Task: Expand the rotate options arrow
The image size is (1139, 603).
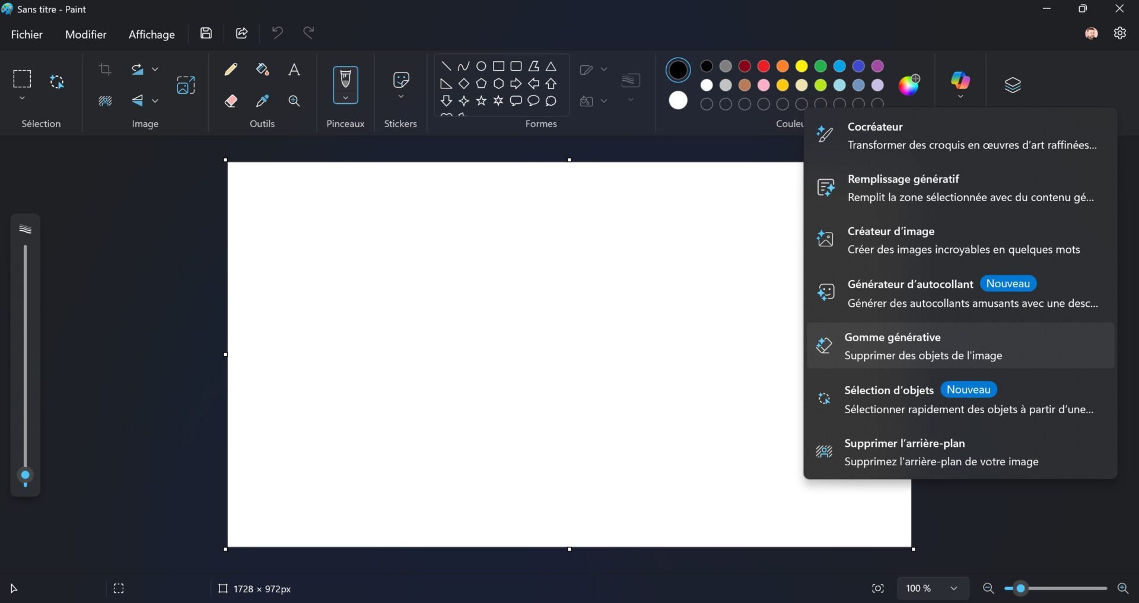Action: (155, 69)
